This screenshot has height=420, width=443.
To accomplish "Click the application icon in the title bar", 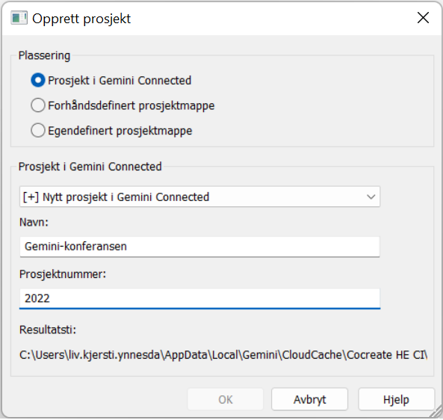I will [x=19, y=18].
